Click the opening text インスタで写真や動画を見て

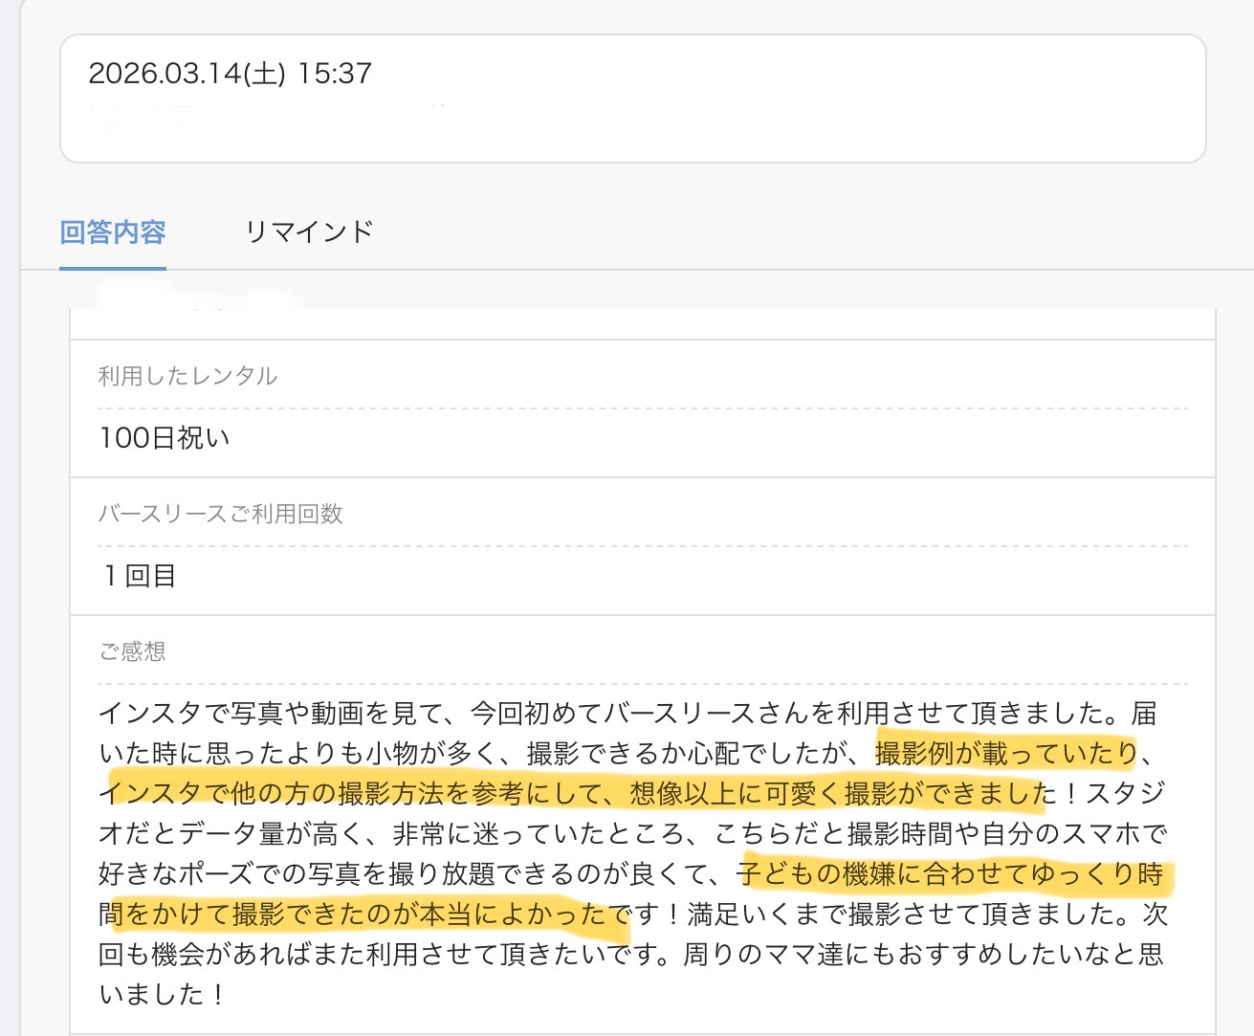270,714
